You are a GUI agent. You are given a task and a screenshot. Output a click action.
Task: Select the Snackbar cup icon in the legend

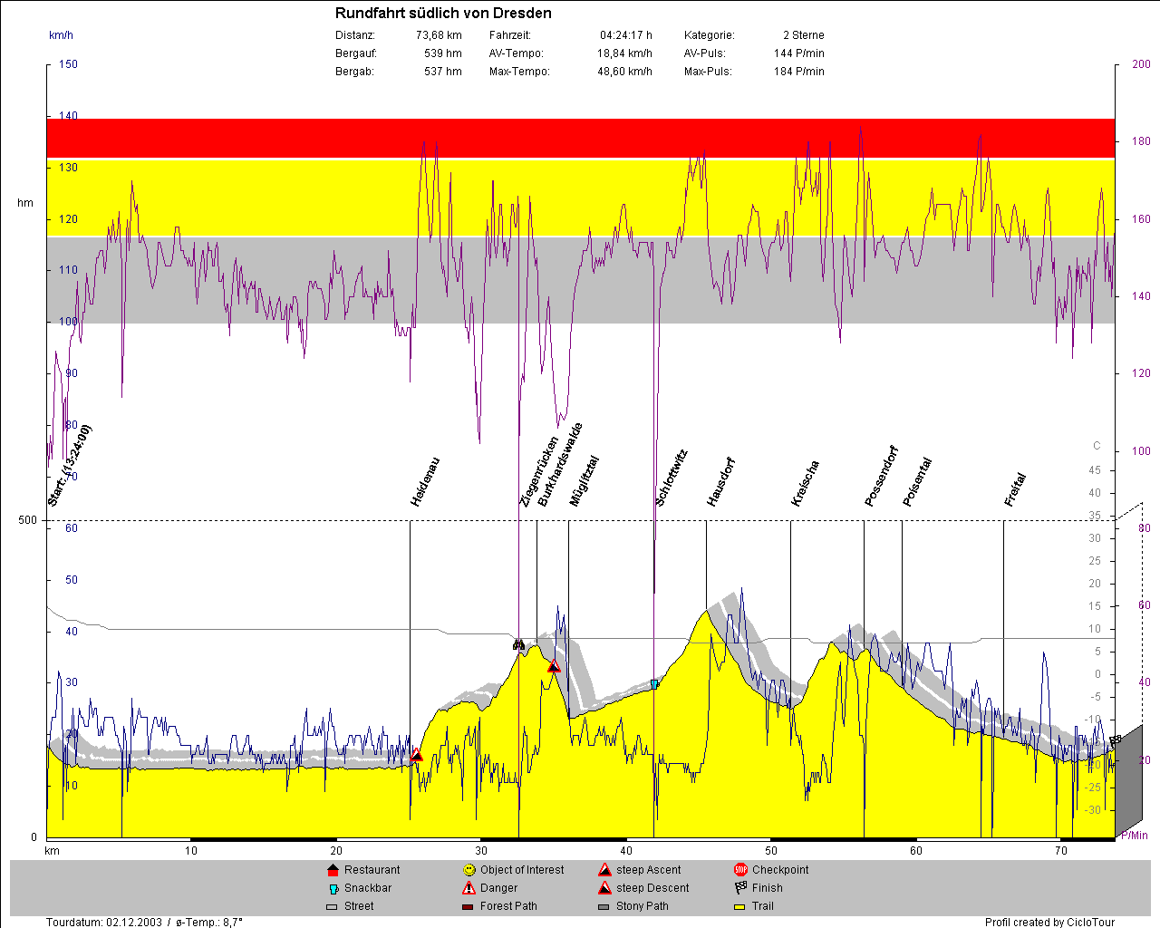click(333, 888)
